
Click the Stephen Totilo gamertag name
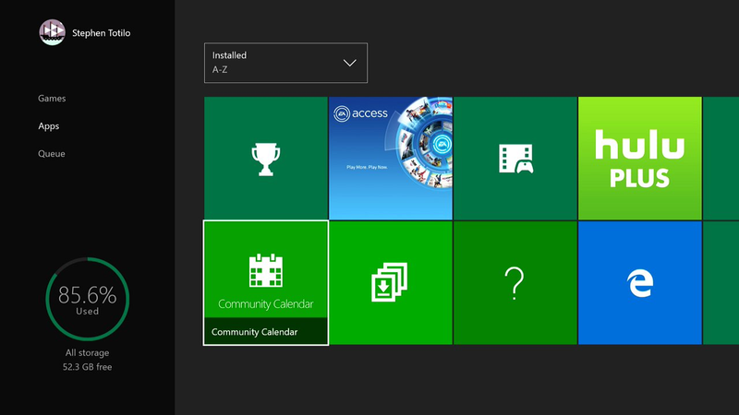102,33
